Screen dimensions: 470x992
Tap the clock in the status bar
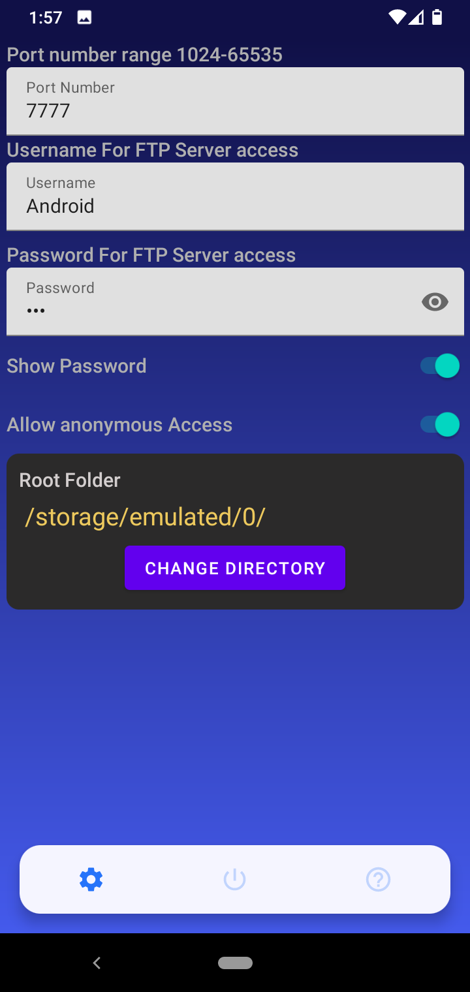46,18
